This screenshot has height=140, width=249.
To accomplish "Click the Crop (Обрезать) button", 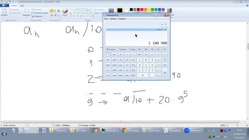I will coord(36,9).
